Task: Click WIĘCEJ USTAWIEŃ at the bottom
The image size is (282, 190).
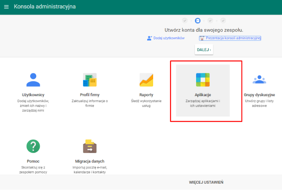Action: [206, 182]
